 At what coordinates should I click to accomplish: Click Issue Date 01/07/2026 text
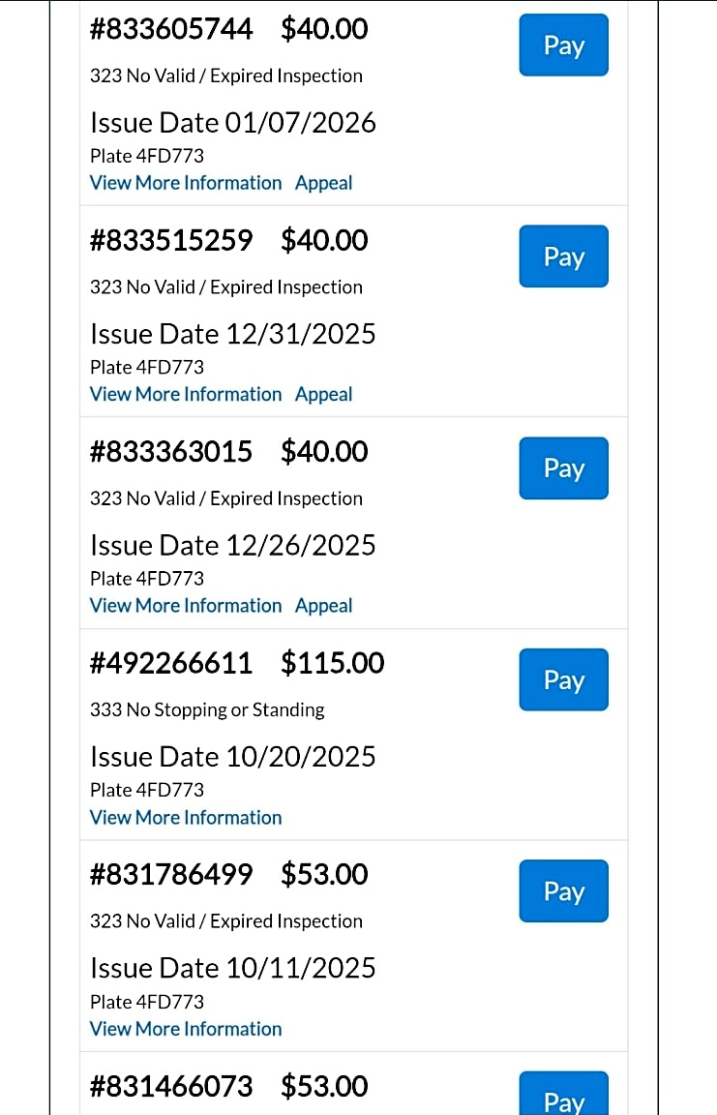(233, 123)
